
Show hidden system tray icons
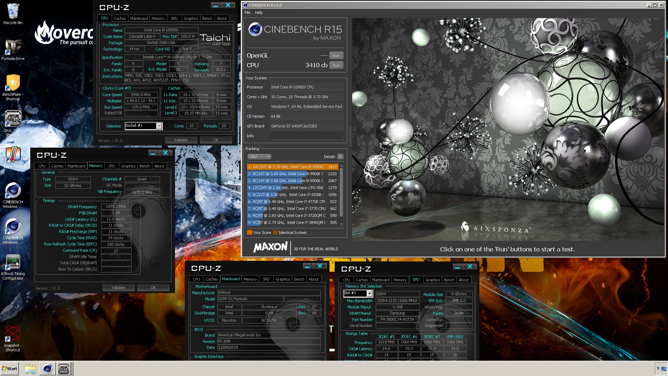click(658, 368)
